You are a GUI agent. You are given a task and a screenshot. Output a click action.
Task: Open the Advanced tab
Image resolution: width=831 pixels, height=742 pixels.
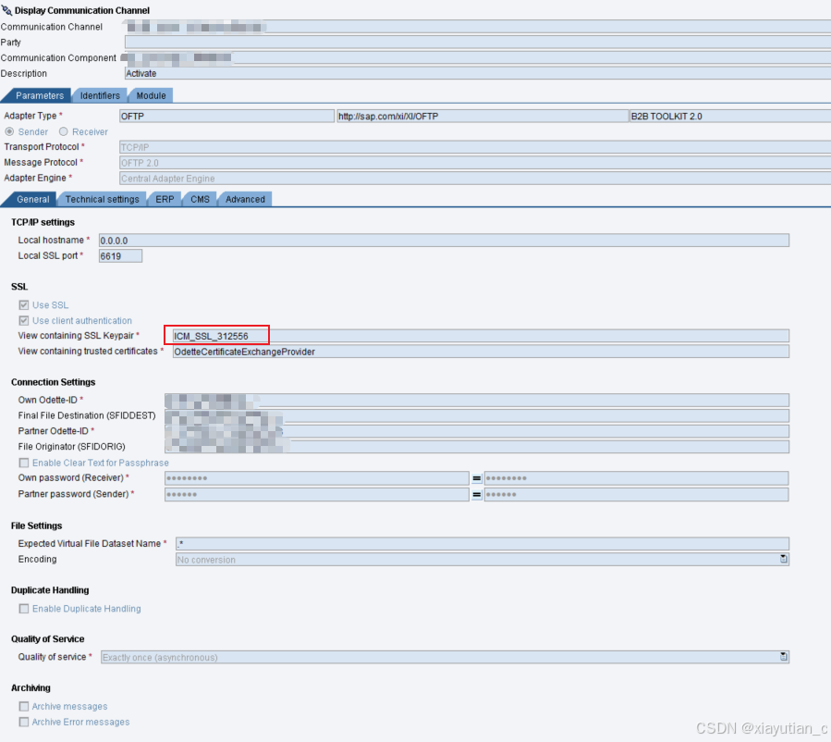pyautogui.click(x=245, y=200)
